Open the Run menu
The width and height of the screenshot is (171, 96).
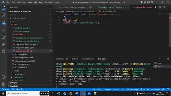[x=41, y=2]
